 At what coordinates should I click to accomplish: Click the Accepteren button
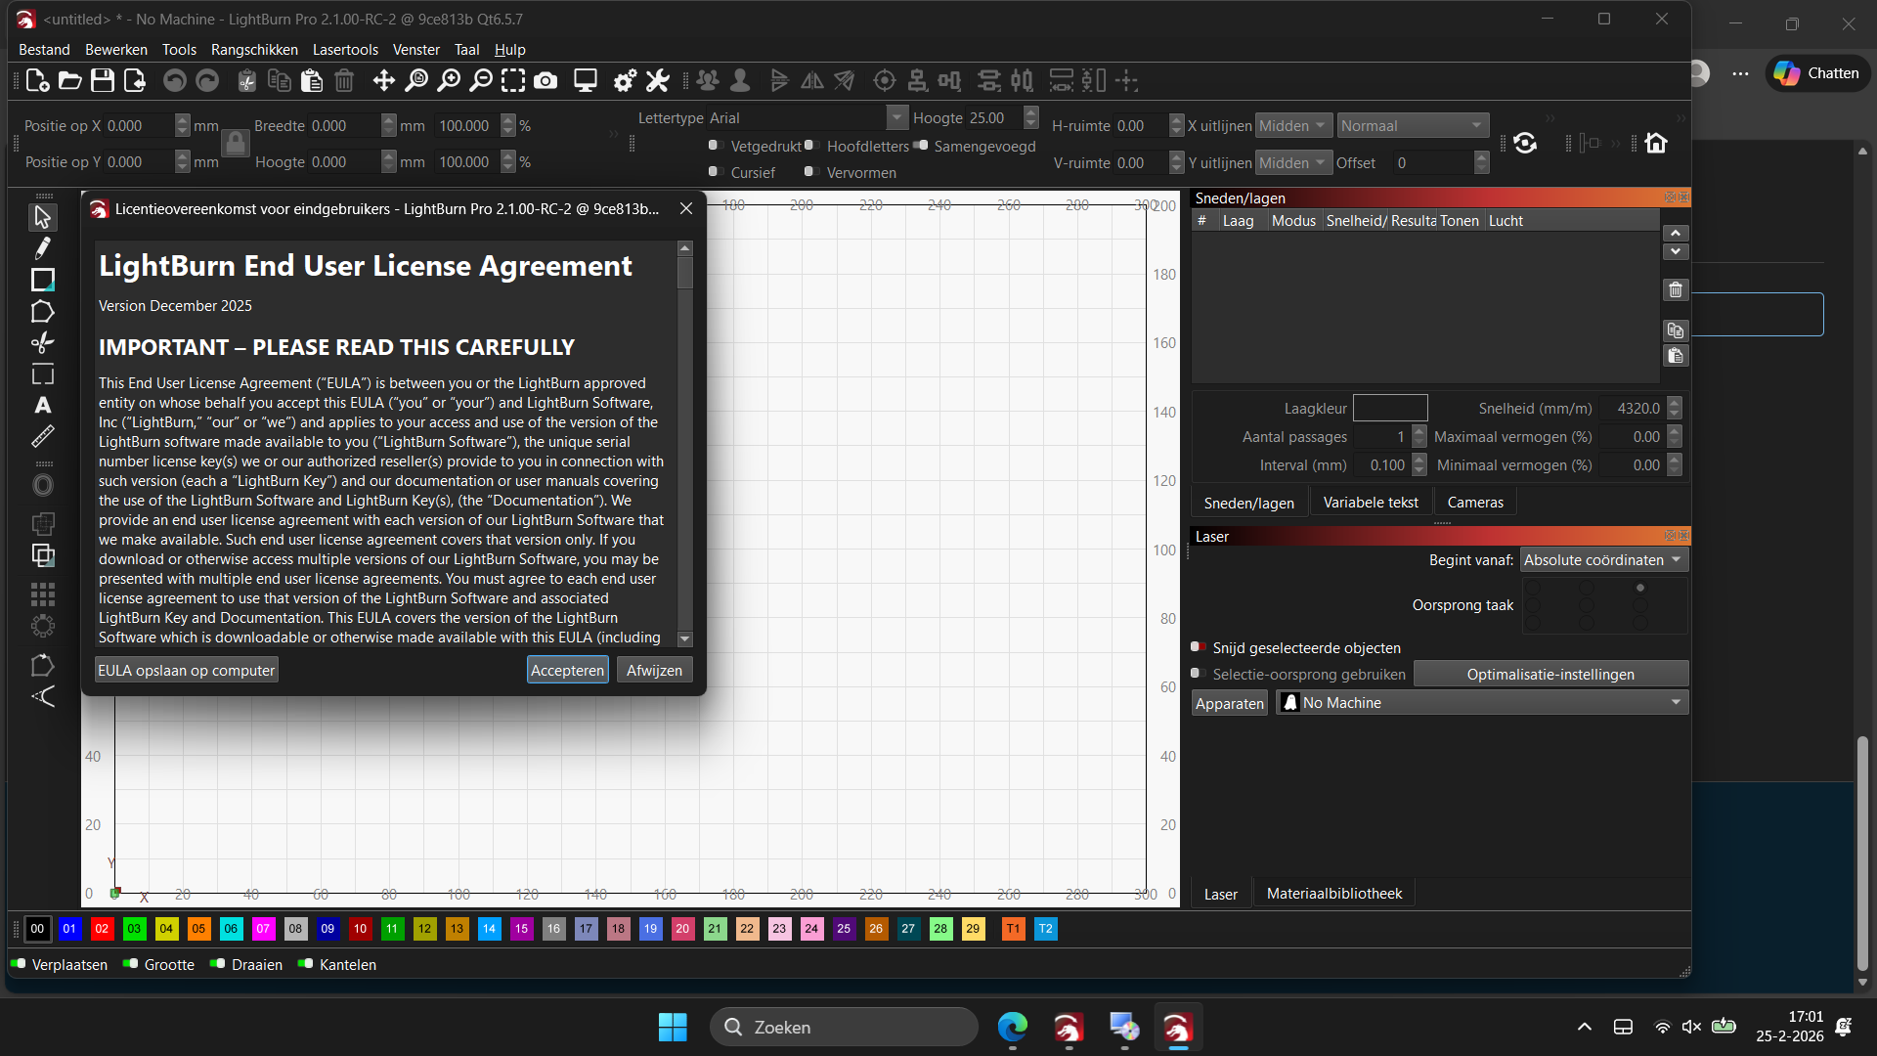567,670
